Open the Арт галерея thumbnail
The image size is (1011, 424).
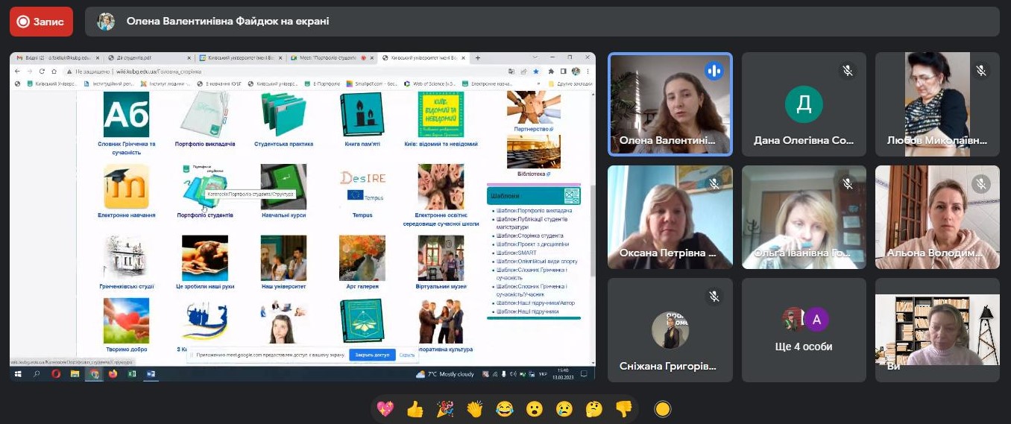[362, 258]
